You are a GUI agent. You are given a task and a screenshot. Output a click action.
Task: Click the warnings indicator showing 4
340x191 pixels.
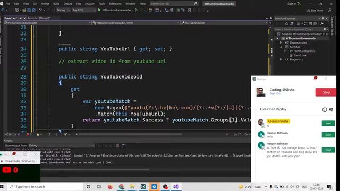click(x=39, y=134)
